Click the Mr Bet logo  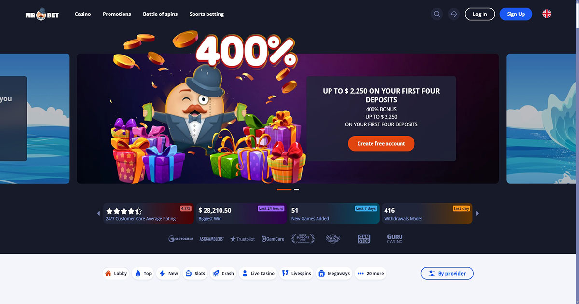[x=42, y=14]
